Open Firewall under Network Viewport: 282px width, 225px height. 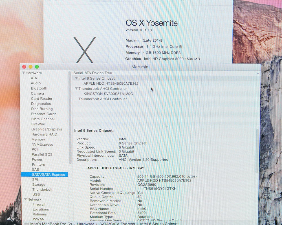(x=39, y=204)
